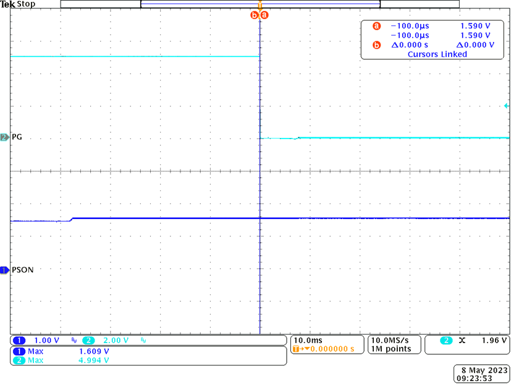511x384 pixels.
Task: Select the channel 2 PG ground indicator
Action: pyautogui.click(x=5, y=137)
